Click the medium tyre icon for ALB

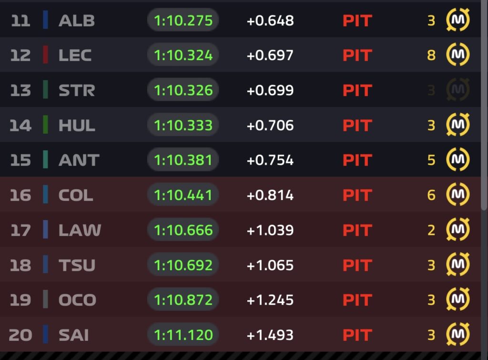[458, 21]
